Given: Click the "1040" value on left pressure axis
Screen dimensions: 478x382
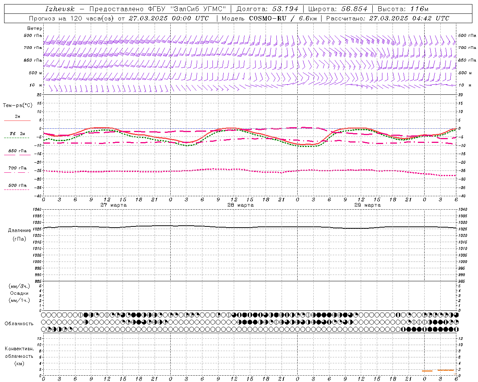Looking at the screenshot, I should pyautogui.click(x=36, y=210).
